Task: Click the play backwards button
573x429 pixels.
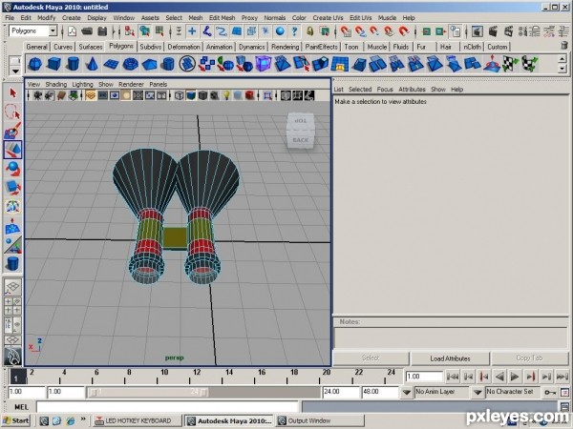Action: (x=499, y=377)
